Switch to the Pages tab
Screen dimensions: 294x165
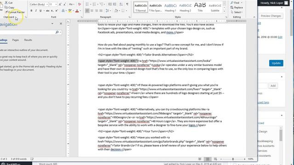point(16,40)
